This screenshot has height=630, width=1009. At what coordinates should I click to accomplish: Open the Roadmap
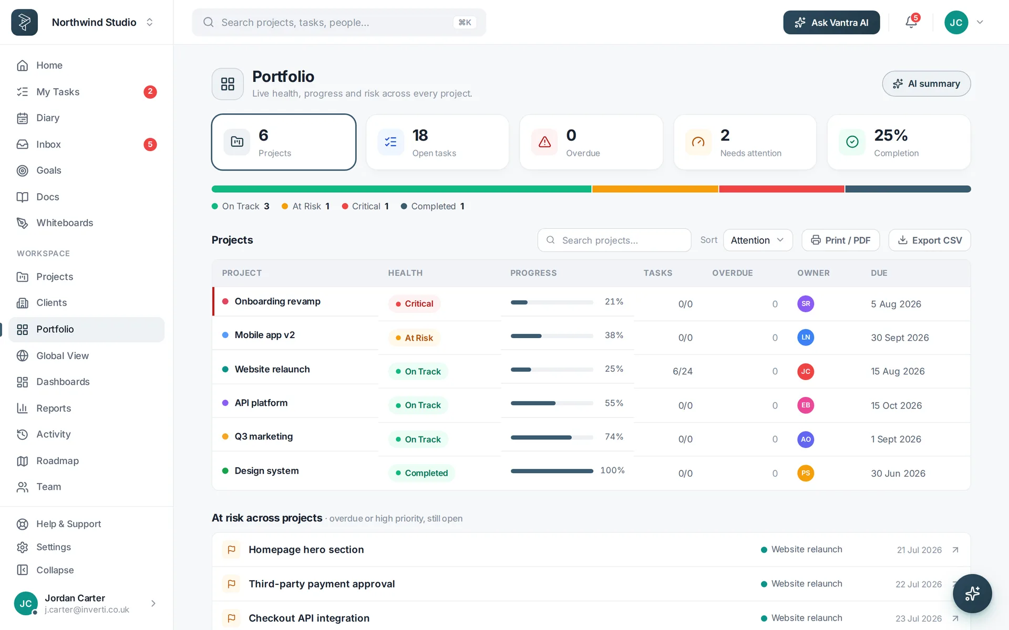point(87,461)
